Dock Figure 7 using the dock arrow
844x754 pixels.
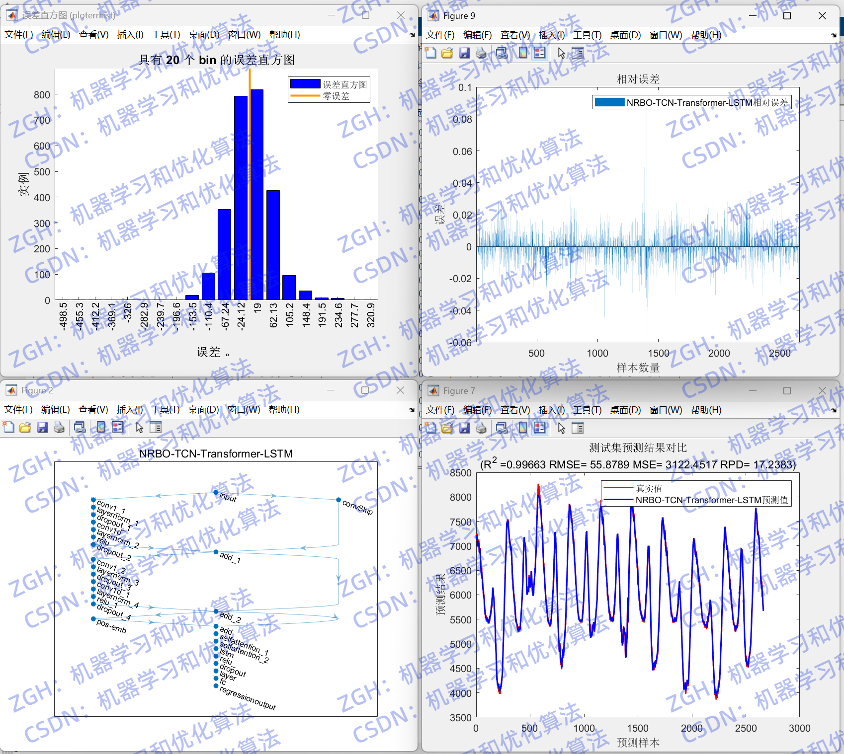pyautogui.click(x=834, y=410)
